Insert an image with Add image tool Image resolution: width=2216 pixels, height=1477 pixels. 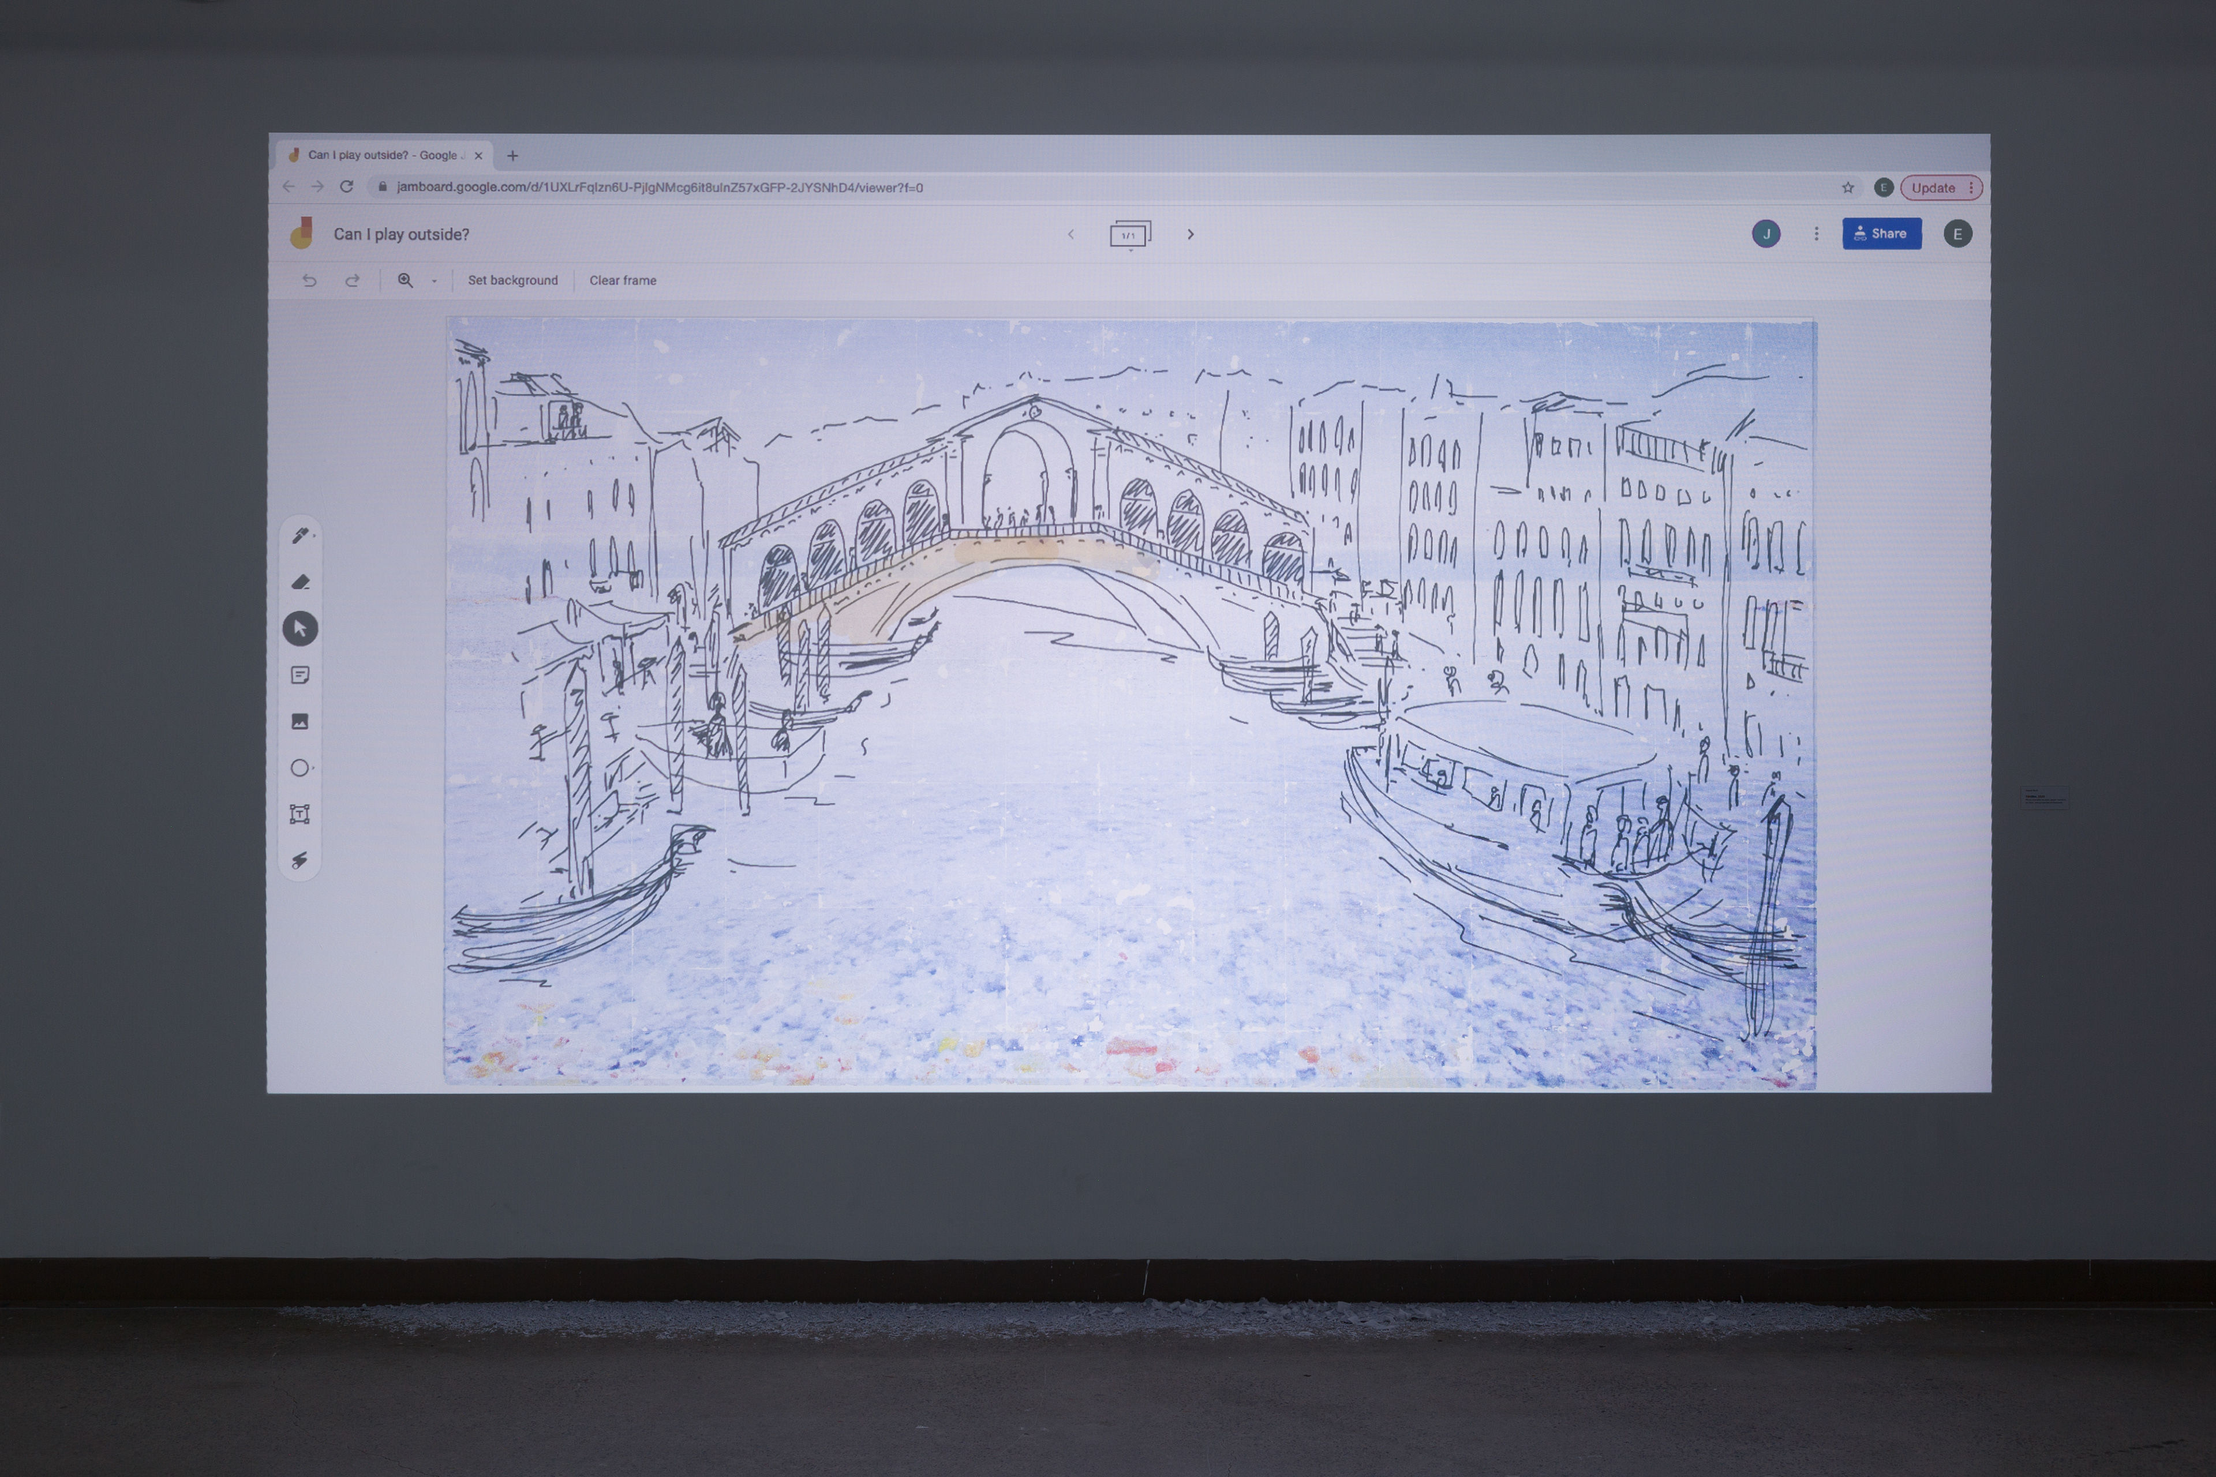[x=301, y=722]
